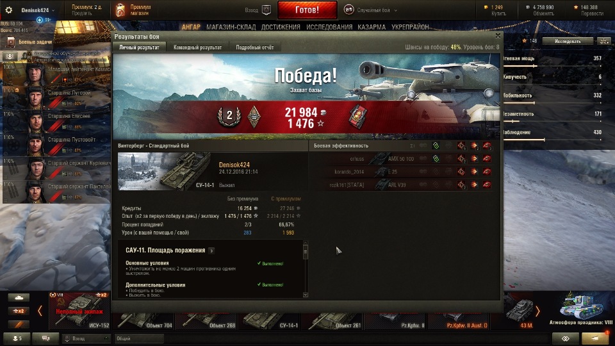
Task: Toggle automatic crew return checkbox
Action: pyautogui.click(x=30, y=60)
